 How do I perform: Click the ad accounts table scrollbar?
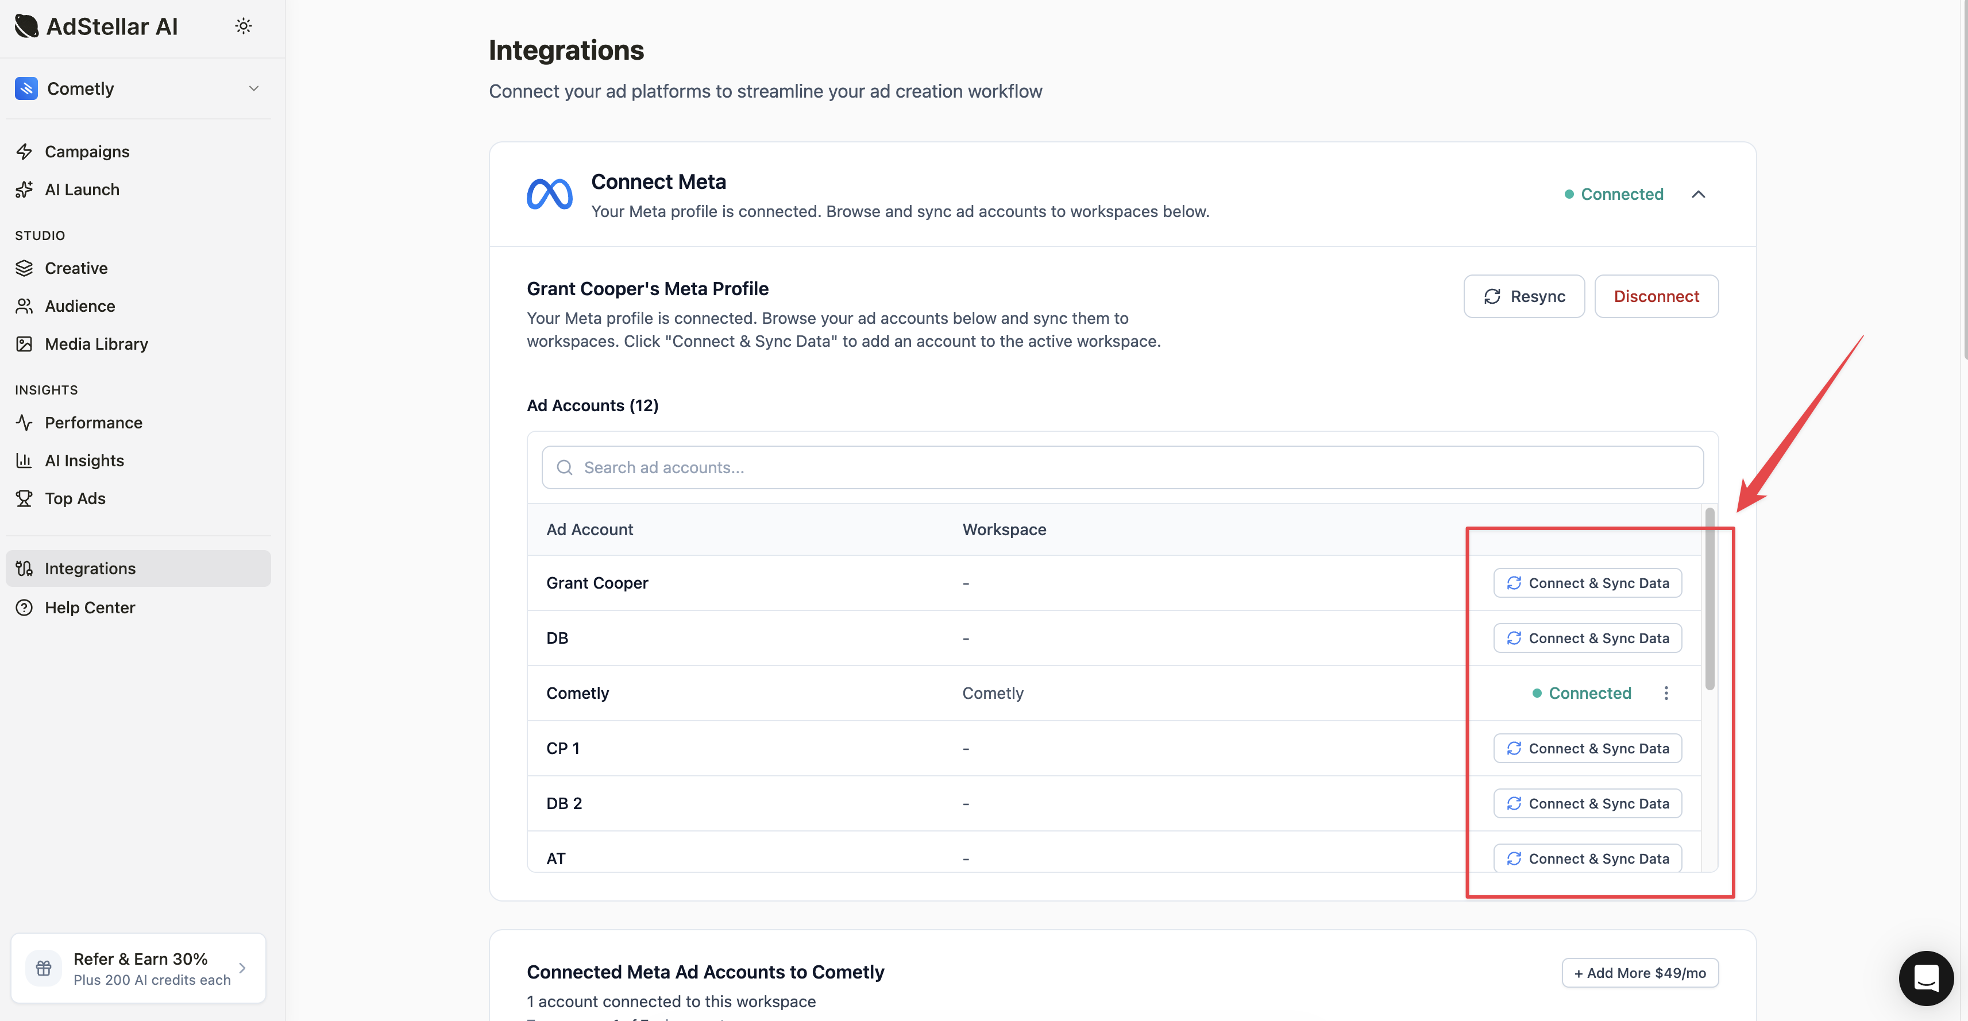1709,600
